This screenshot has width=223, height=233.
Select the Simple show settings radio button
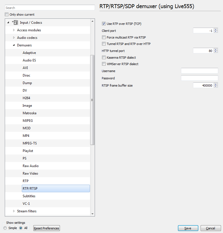(5, 228)
